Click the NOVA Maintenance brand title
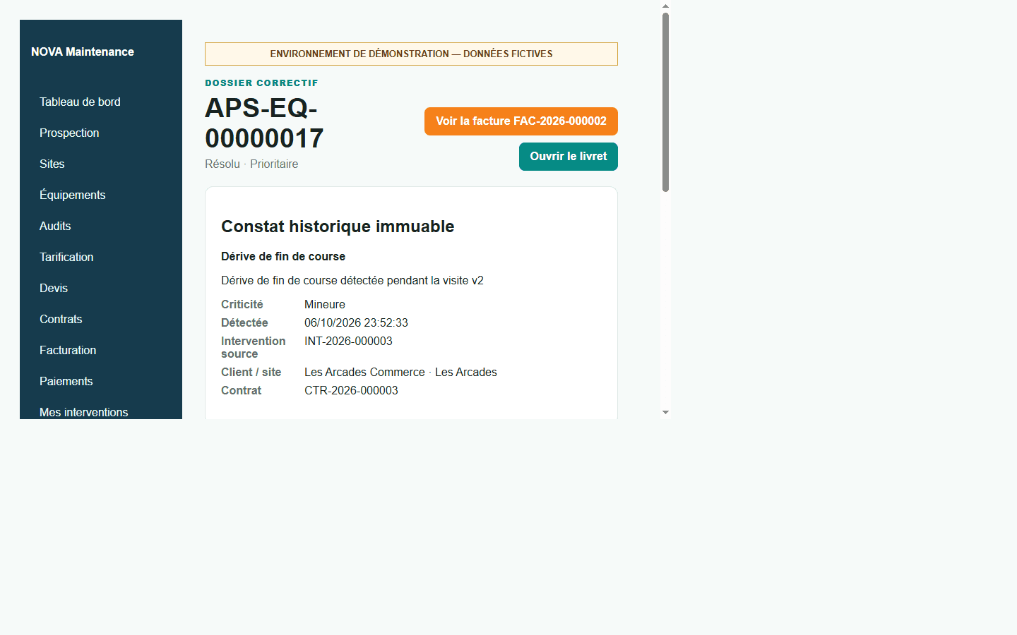This screenshot has width=1017, height=635. pos(83,52)
